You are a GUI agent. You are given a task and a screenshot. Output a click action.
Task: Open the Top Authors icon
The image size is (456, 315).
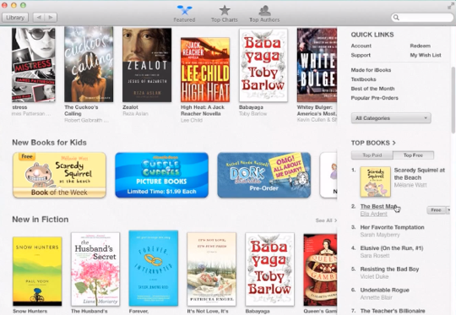[x=264, y=10]
